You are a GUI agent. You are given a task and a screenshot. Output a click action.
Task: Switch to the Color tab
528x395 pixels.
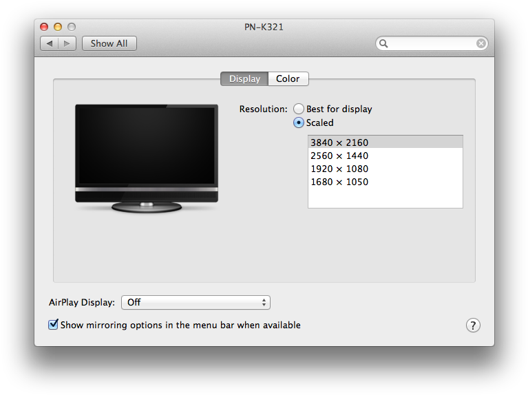pyautogui.click(x=288, y=79)
